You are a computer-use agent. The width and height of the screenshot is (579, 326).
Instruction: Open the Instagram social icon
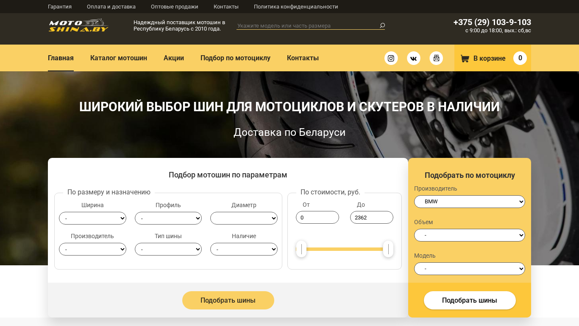391,58
